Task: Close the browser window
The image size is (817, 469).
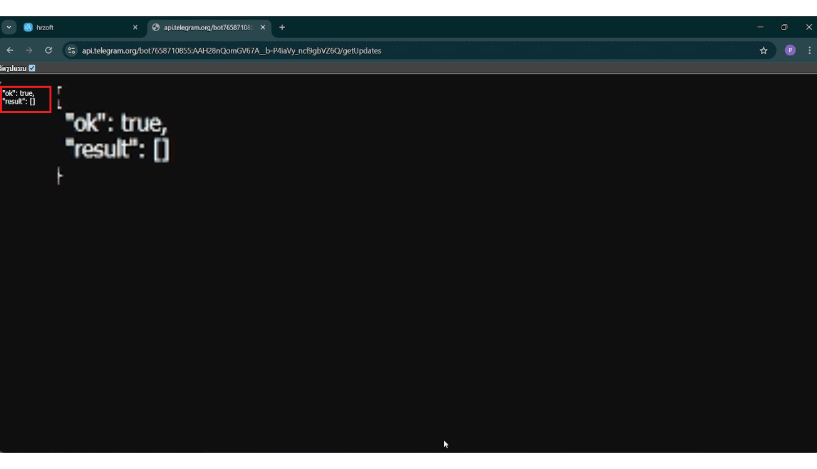Action: point(809,27)
